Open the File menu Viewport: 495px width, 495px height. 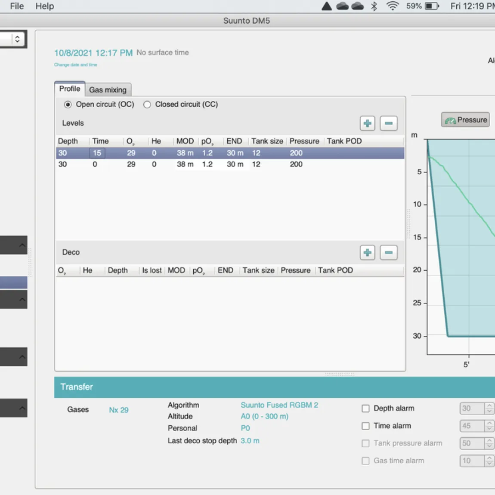click(17, 6)
